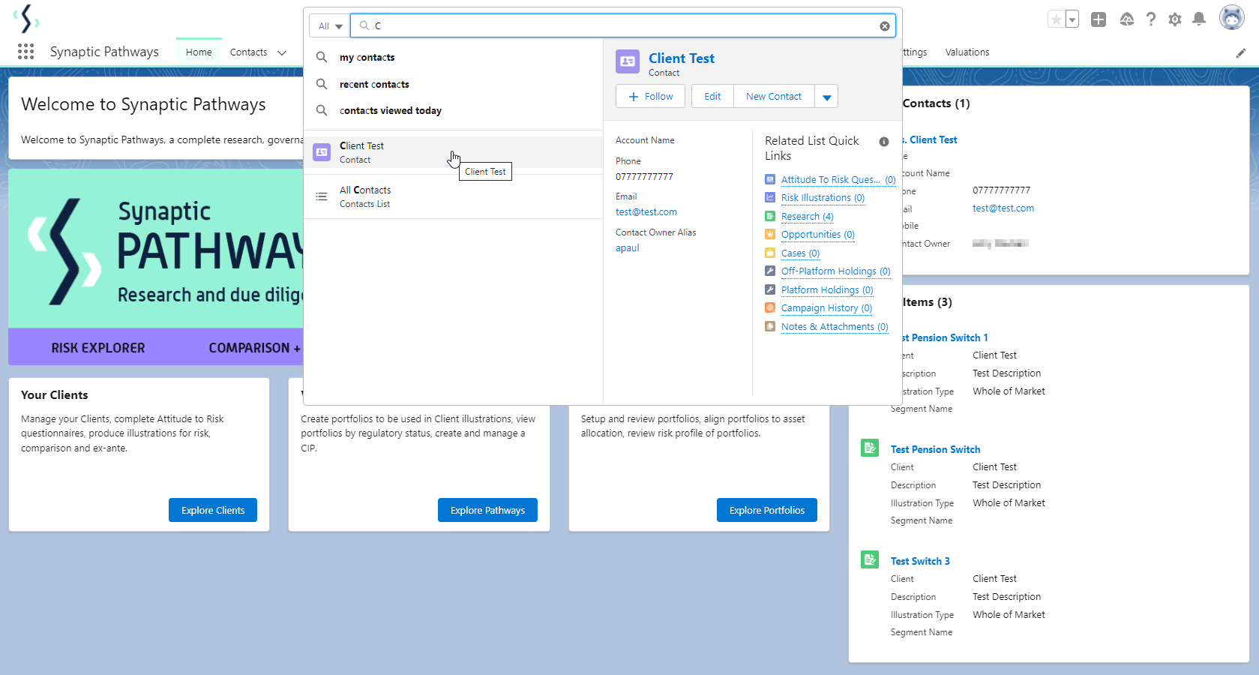This screenshot has height=675, width=1259.
Task: Open Risk Illustrations (0) quick link
Action: click(823, 198)
